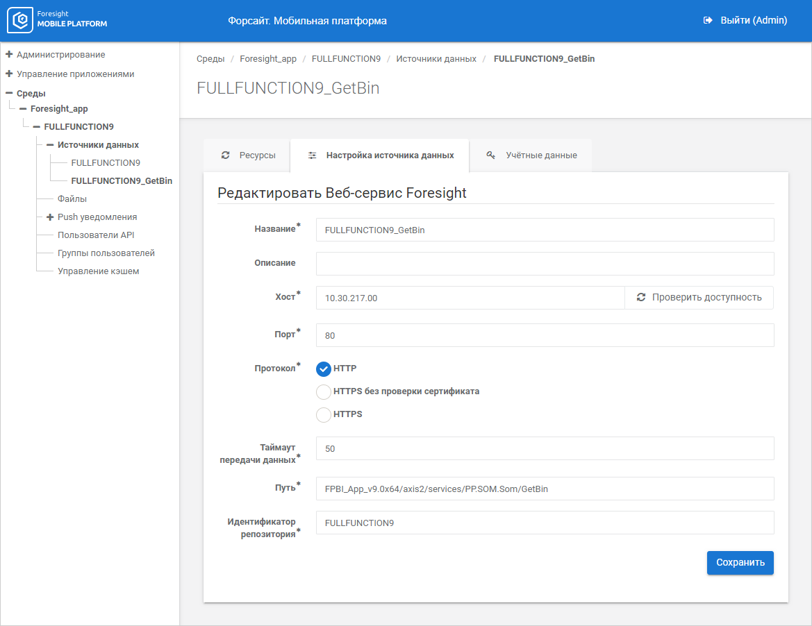Switch to the Учётные данные tab
Viewport: 812px width, 626px height.
(531, 155)
